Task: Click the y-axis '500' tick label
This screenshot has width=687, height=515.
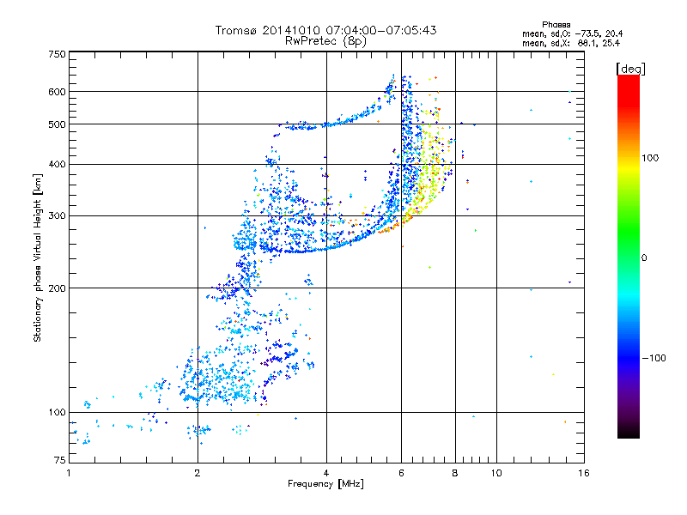Action: tap(57, 124)
